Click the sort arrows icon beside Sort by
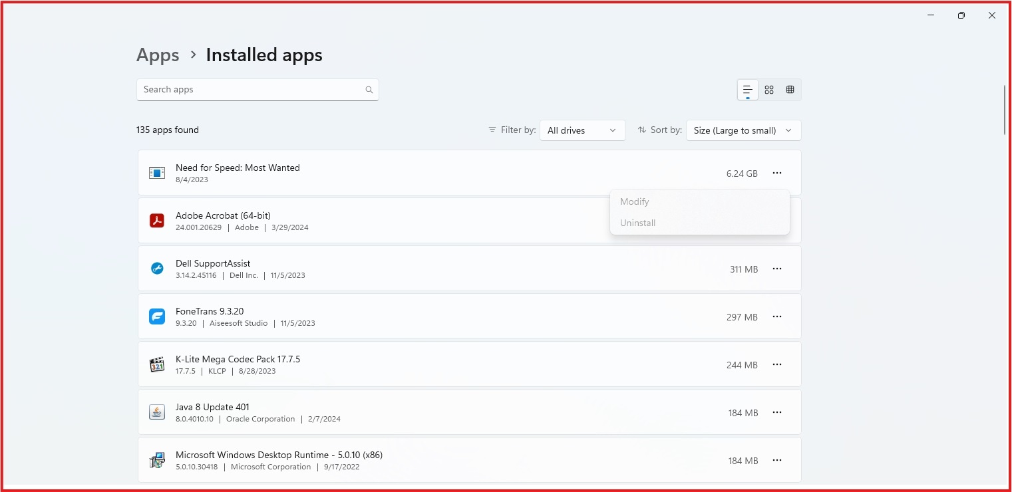The width and height of the screenshot is (1012, 492). coord(641,130)
